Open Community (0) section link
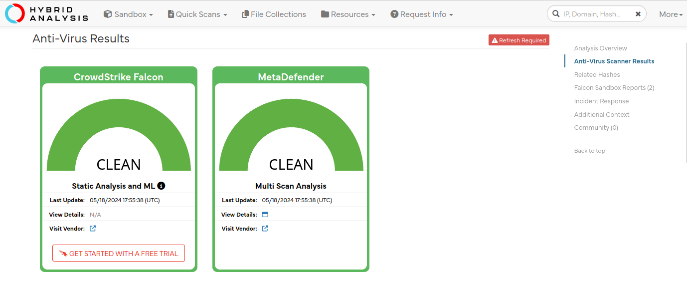Screen dimensions: 687x284 point(596,128)
